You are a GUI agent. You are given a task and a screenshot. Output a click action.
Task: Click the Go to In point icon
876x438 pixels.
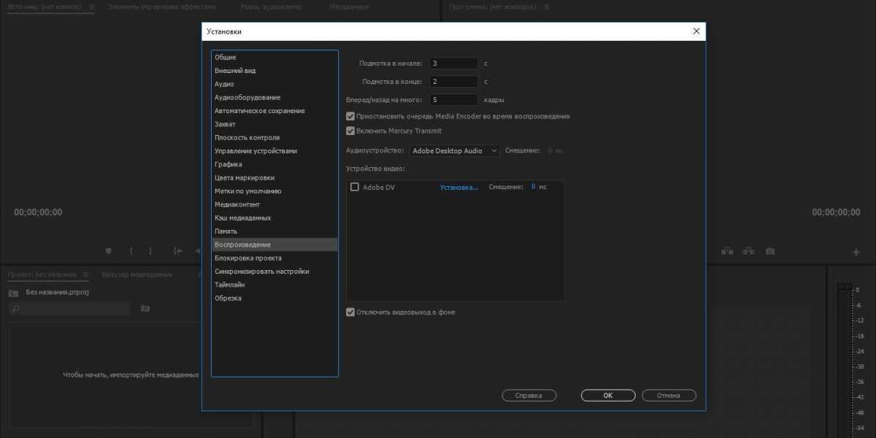[x=177, y=251]
